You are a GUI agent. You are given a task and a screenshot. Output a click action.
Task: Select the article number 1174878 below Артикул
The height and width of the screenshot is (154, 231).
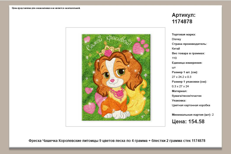pyautogui.click(x=182, y=22)
